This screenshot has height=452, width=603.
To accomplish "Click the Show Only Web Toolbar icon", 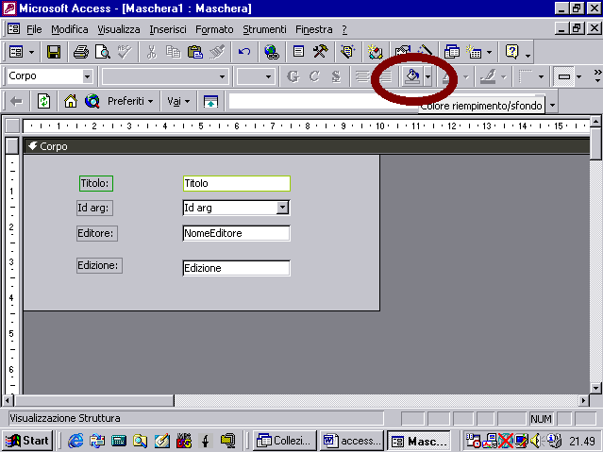I will (x=210, y=102).
